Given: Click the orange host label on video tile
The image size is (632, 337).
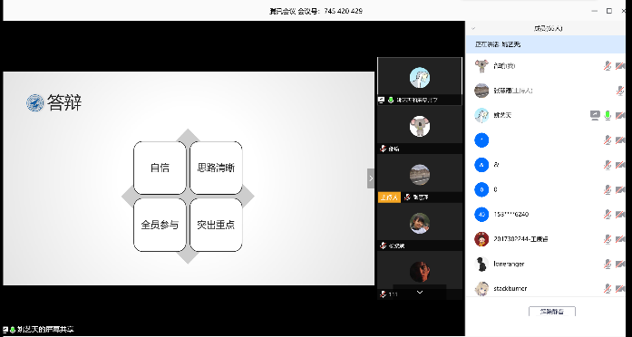Looking at the screenshot, I should [x=389, y=197].
